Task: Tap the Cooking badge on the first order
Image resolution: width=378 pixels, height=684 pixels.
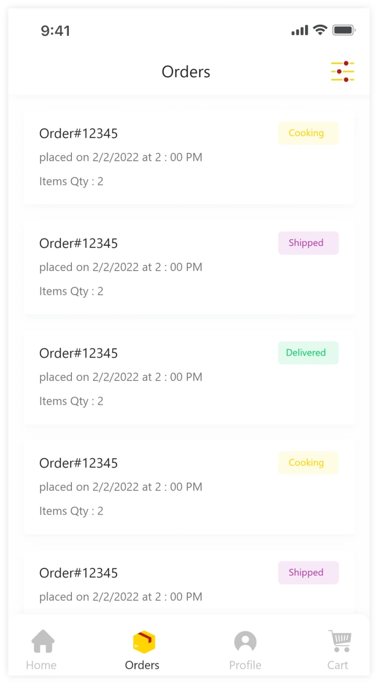Action: coord(308,133)
